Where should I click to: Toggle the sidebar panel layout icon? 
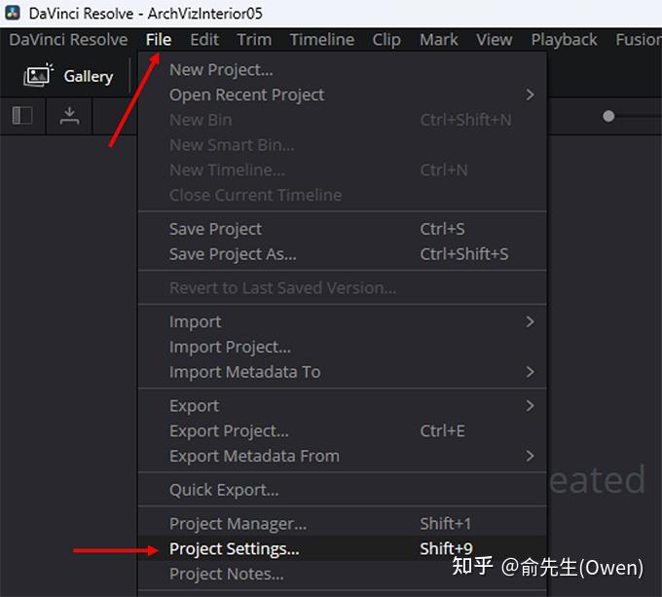point(22,116)
